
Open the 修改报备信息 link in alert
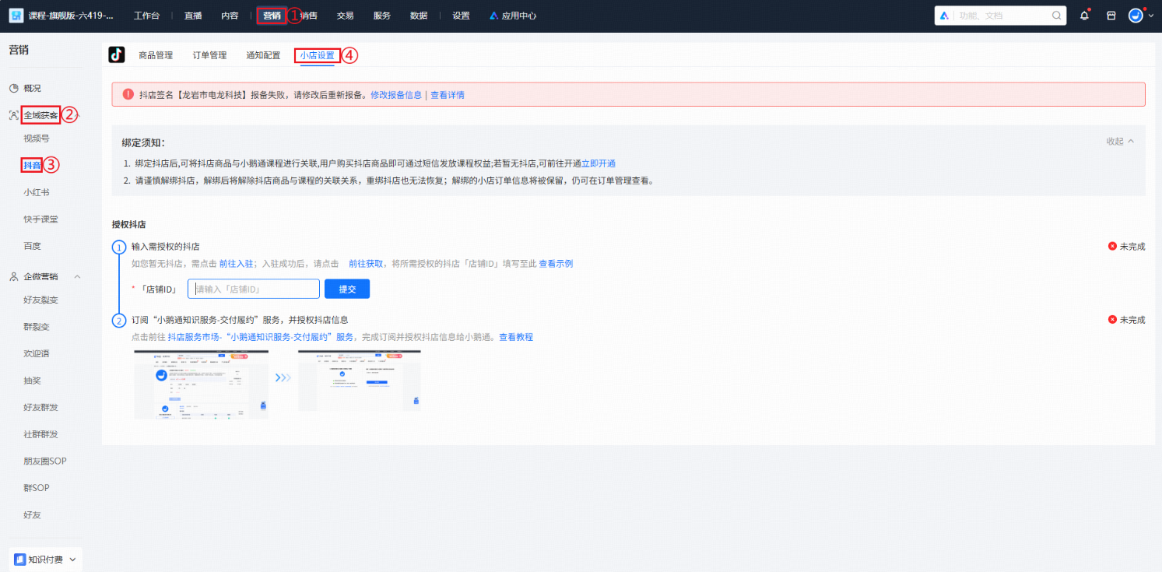point(396,95)
